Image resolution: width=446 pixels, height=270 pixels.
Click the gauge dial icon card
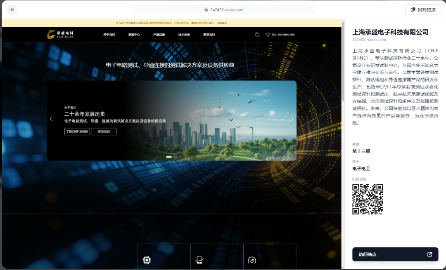tap(252, 260)
